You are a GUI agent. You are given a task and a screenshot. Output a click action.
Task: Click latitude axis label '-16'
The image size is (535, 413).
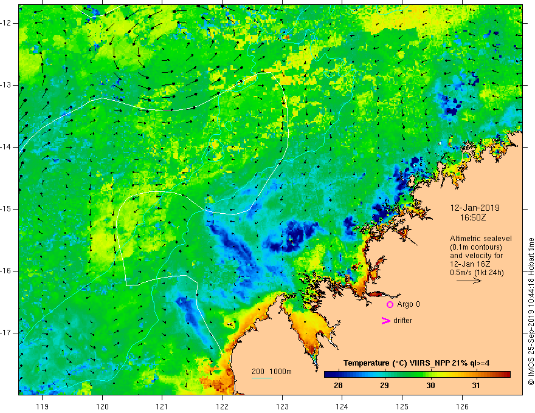[6, 271]
